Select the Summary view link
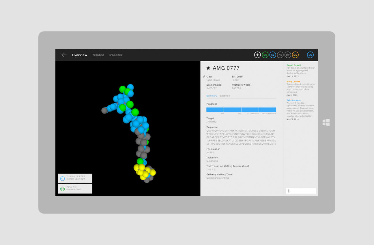Viewport: 374px width, 245px height. (x=212, y=96)
